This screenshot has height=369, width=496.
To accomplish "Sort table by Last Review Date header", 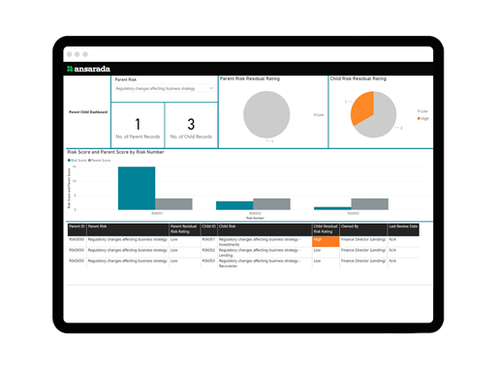I will coord(403,230).
